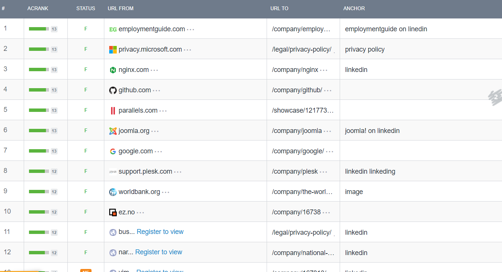
Task: Click the worldbank.org globe favicon
Action: [113, 192]
